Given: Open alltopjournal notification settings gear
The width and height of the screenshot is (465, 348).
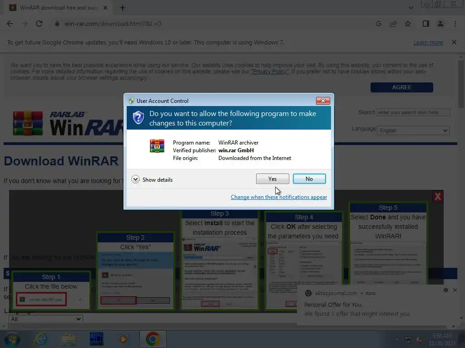Looking at the screenshot, I should click(446, 290).
